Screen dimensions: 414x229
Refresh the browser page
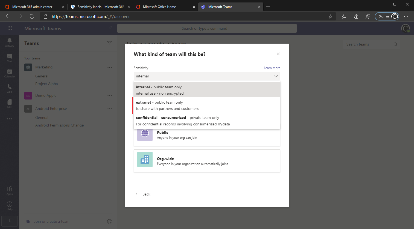tap(32, 16)
